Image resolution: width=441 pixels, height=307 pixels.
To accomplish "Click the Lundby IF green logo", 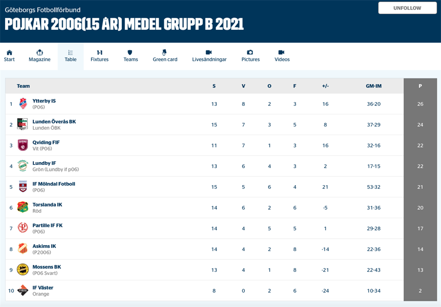I will tap(23, 166).
